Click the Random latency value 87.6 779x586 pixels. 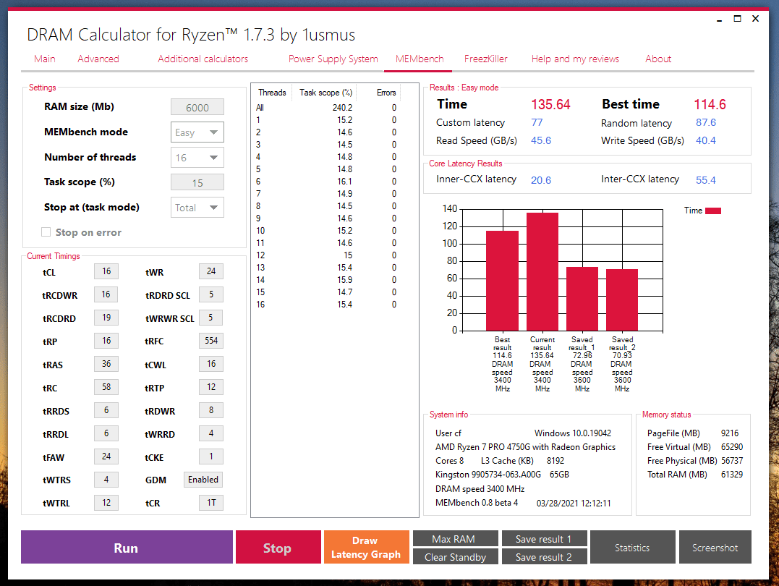(705, 122)
